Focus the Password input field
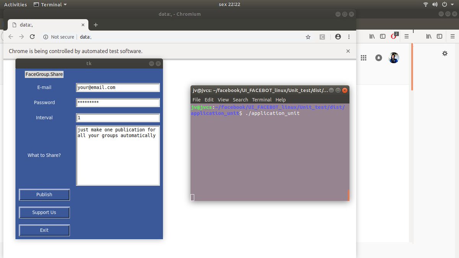459x258 pixels. point(118,102)
